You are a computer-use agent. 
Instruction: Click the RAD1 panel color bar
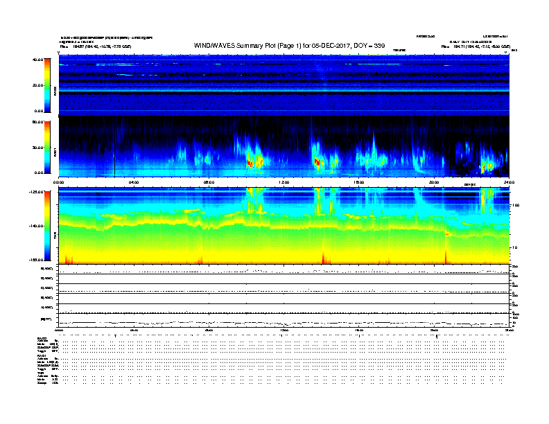click(47, 148)
